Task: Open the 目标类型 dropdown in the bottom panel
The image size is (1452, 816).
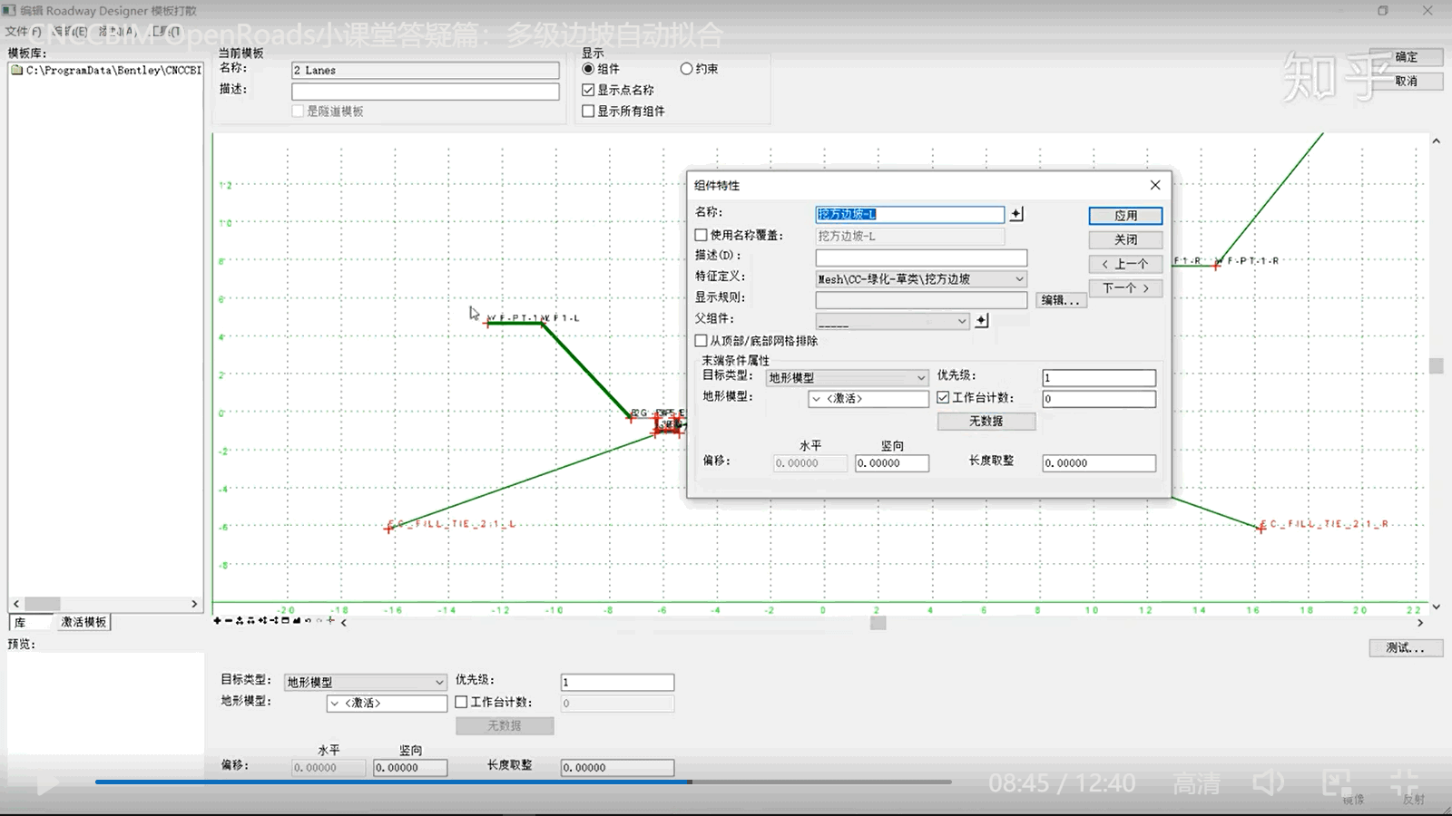Action: point(366,682)
